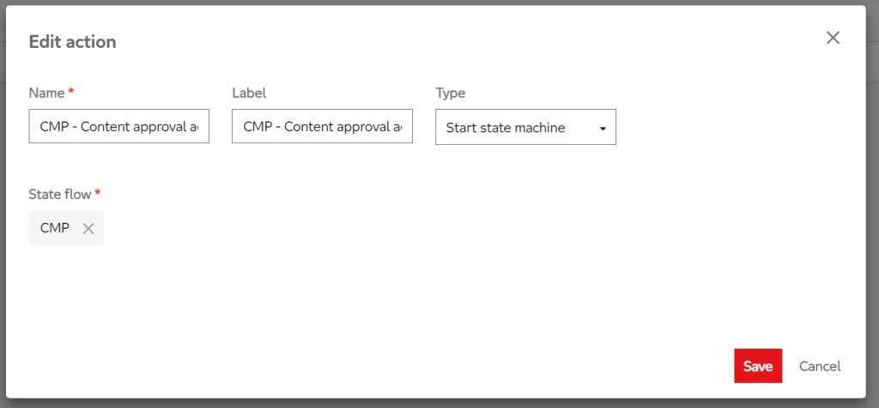Click the Type dropdown caret arrow
The height and width of the screenshot is (408, 879).
click(603, 129)
